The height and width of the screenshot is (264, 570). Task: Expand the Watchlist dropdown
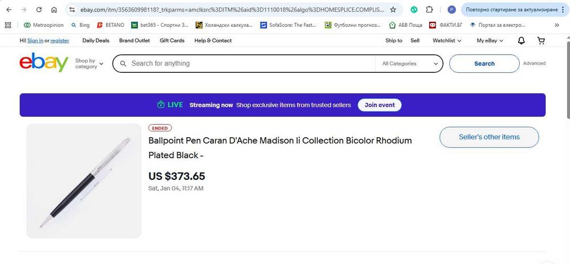(447, 40)
